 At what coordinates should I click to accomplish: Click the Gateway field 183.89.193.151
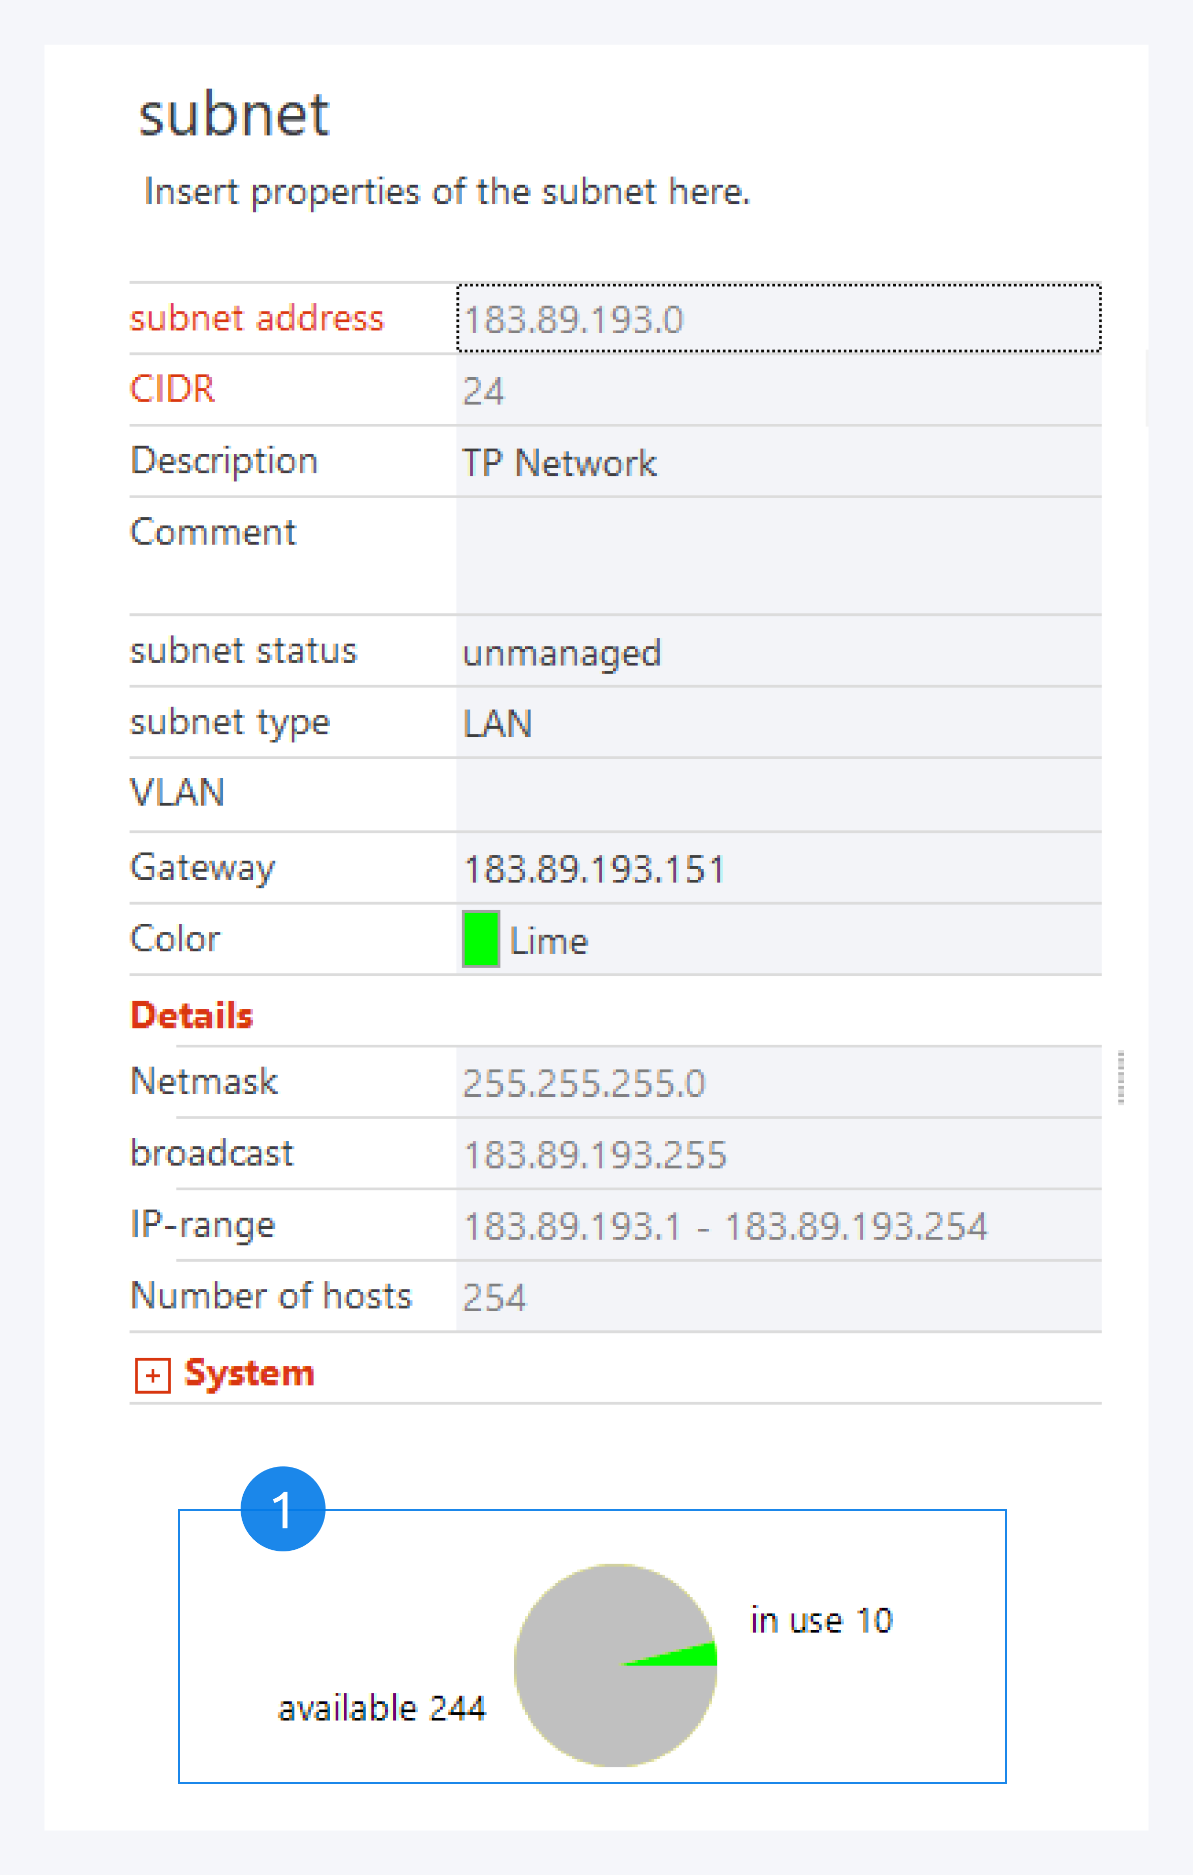778,868
